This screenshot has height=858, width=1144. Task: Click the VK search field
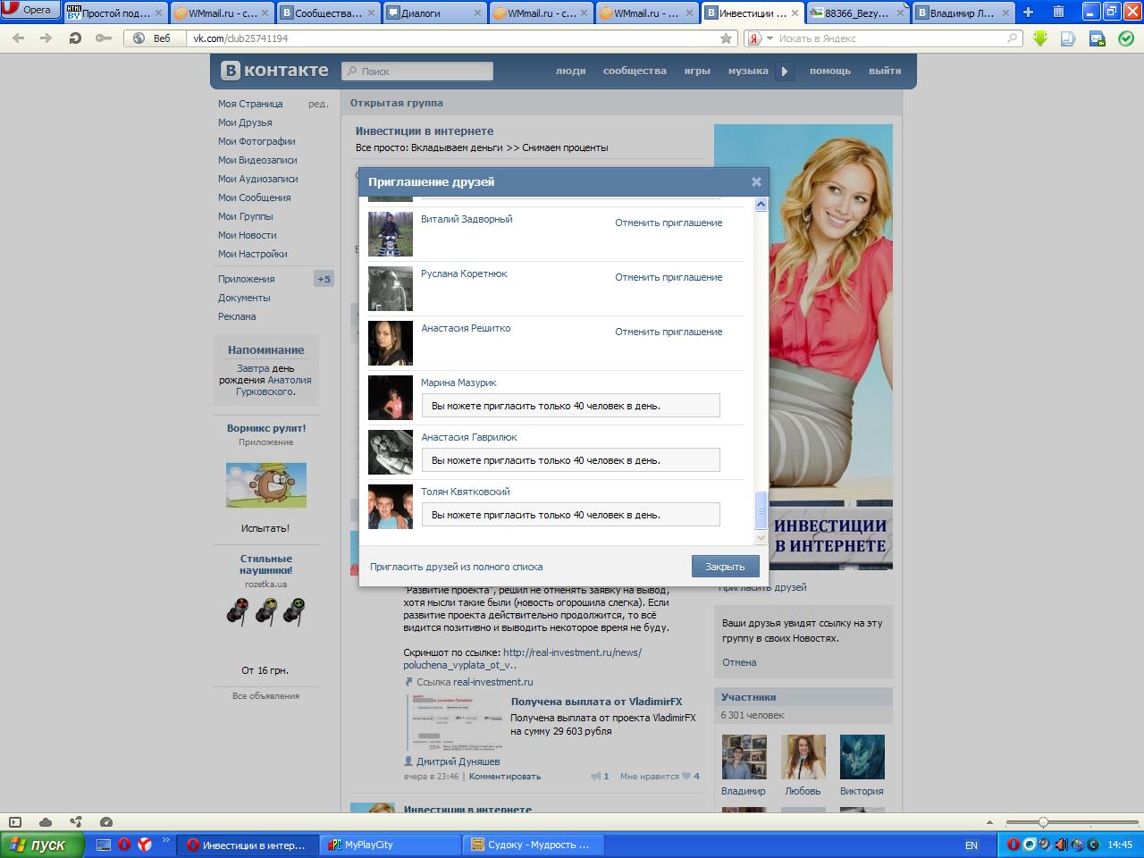pyautogui.click(x=417, y=71)
